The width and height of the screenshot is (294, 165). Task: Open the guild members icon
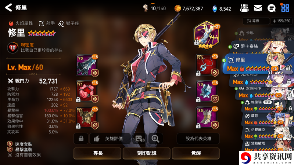(x=244, y=8)
